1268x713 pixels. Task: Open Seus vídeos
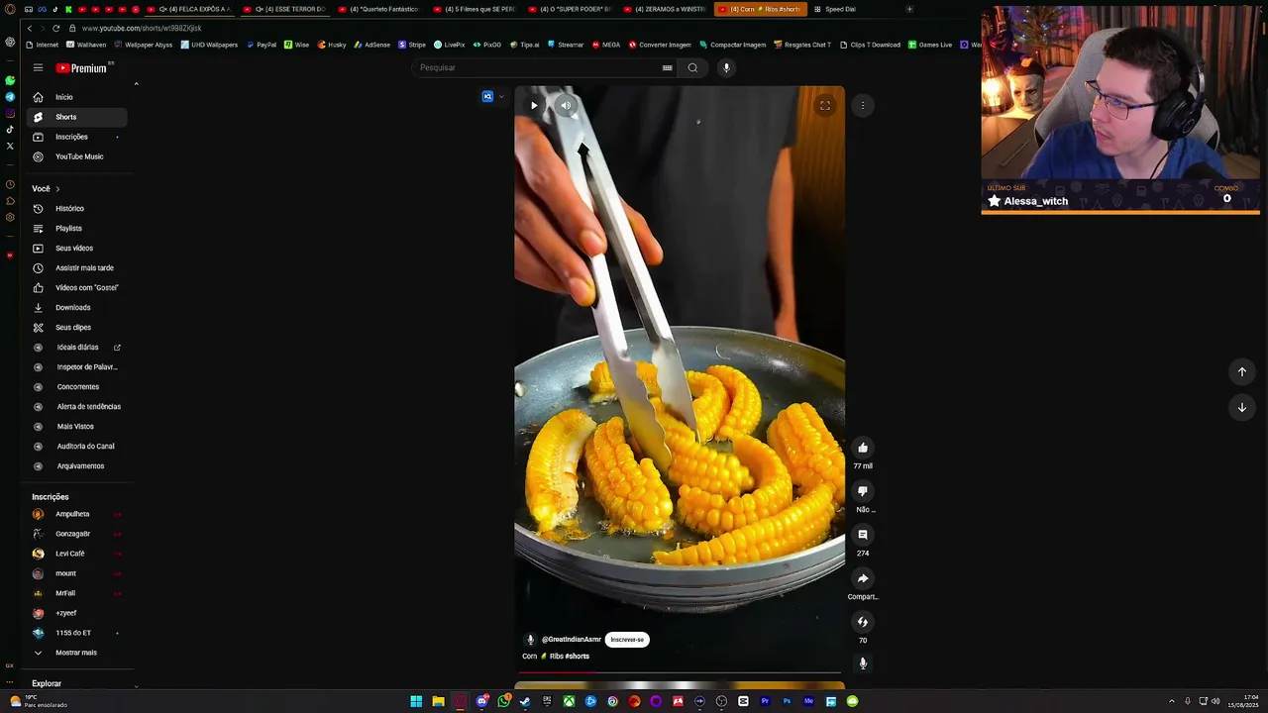[77, 248]
